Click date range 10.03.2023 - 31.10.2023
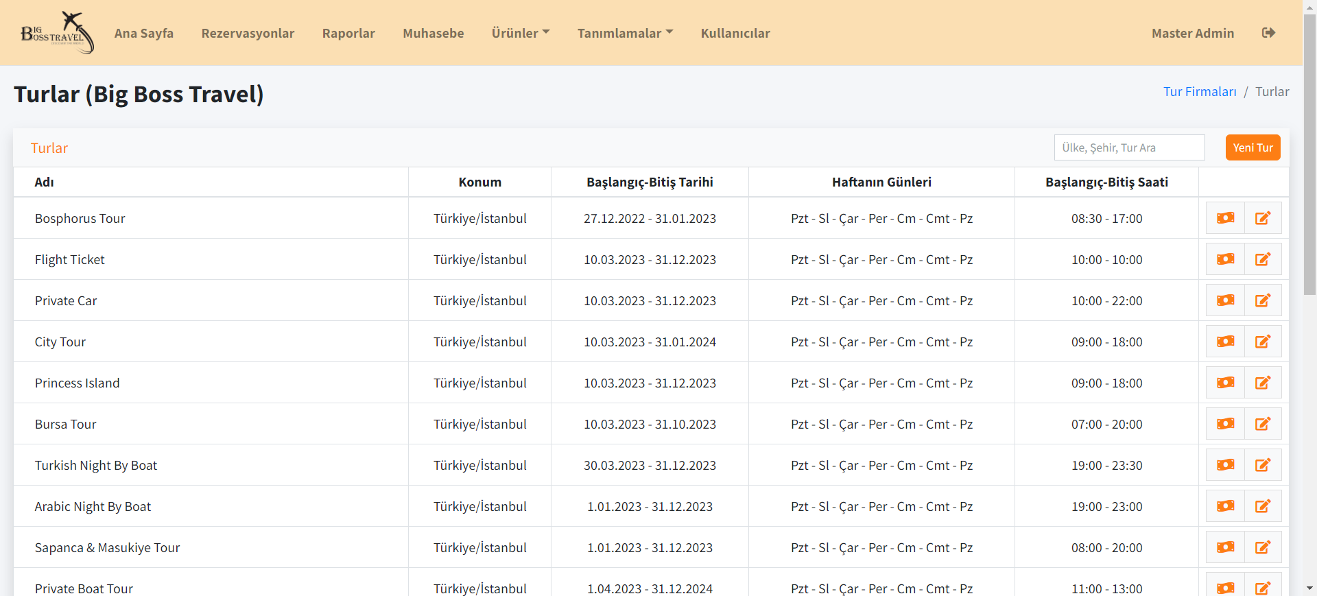This screenshot has height=596, width=1317. pos(650,424)
